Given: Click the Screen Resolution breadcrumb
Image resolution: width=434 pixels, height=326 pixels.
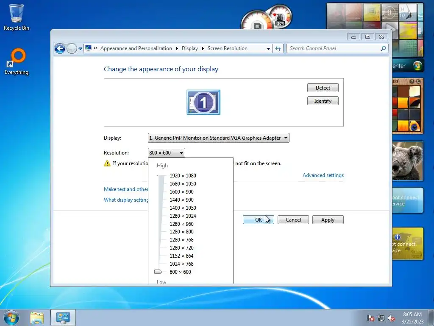Looking at the screenshot, I should pos(228,48).
